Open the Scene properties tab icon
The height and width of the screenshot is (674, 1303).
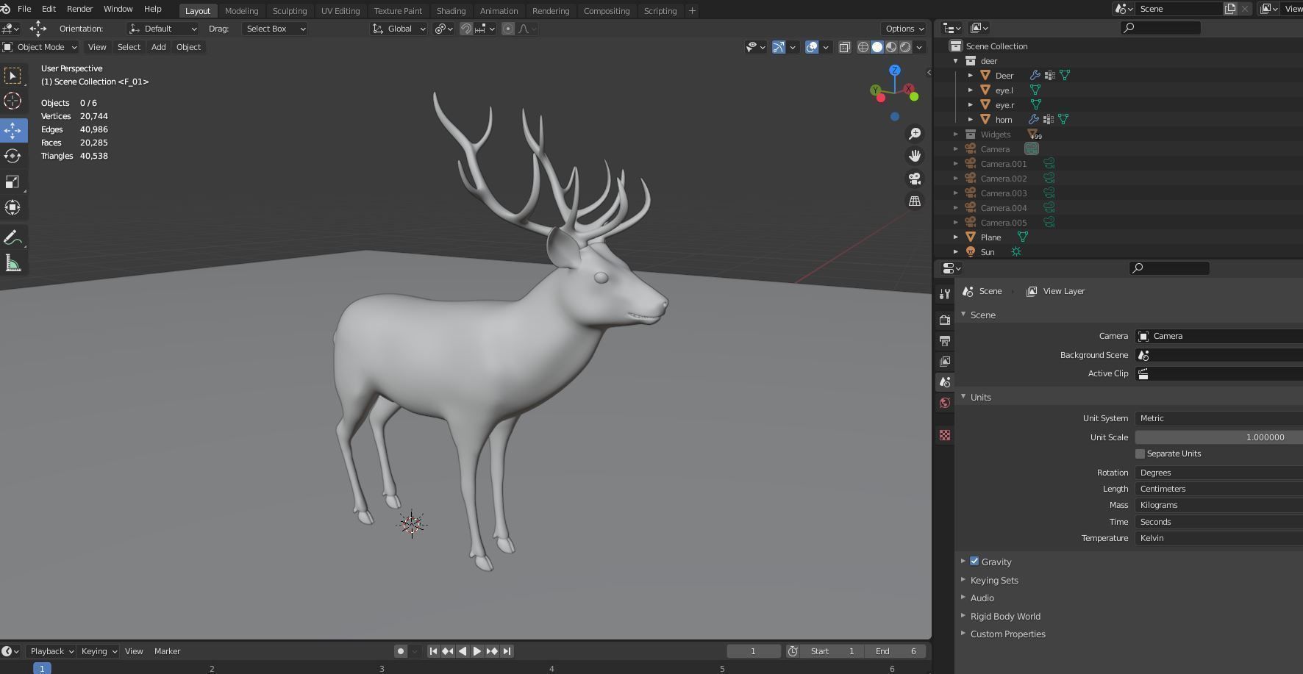pyautogui.click(x=945, y=382)
